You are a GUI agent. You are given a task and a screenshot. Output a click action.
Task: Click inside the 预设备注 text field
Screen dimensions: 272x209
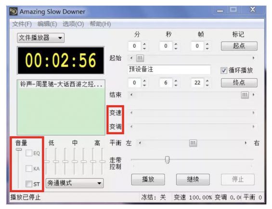(x=169, y=70)
